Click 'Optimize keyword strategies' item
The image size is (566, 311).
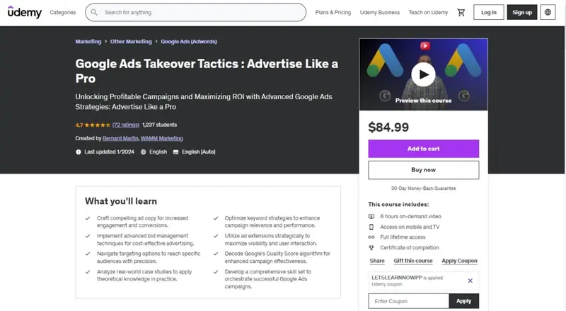tap(272, 222)
